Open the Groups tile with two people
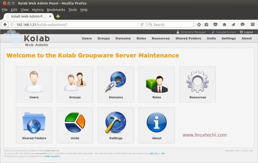Image resolution: width=258 pixels, height=163 pixels. (x=75, y=84)
